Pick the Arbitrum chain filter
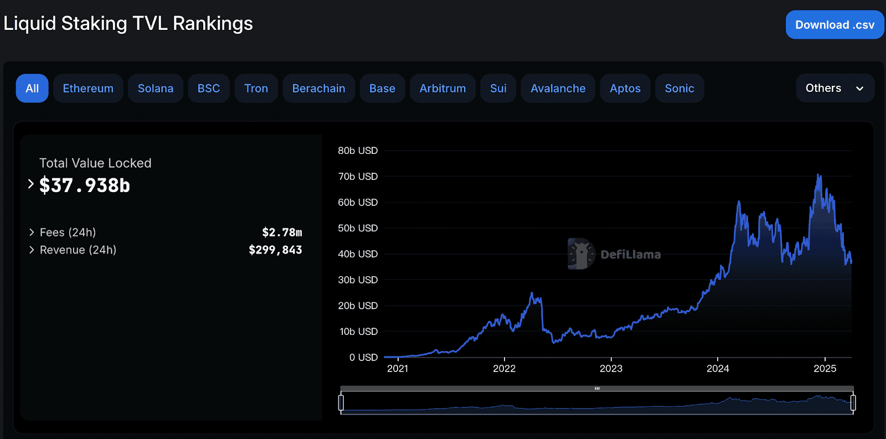The image size is (886, 439). tap(442, 89)
